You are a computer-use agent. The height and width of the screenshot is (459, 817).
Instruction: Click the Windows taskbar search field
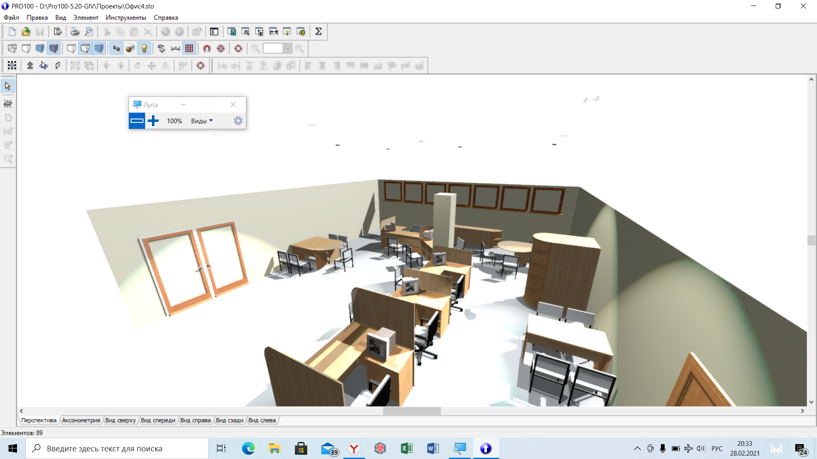[x=117, y=448]
